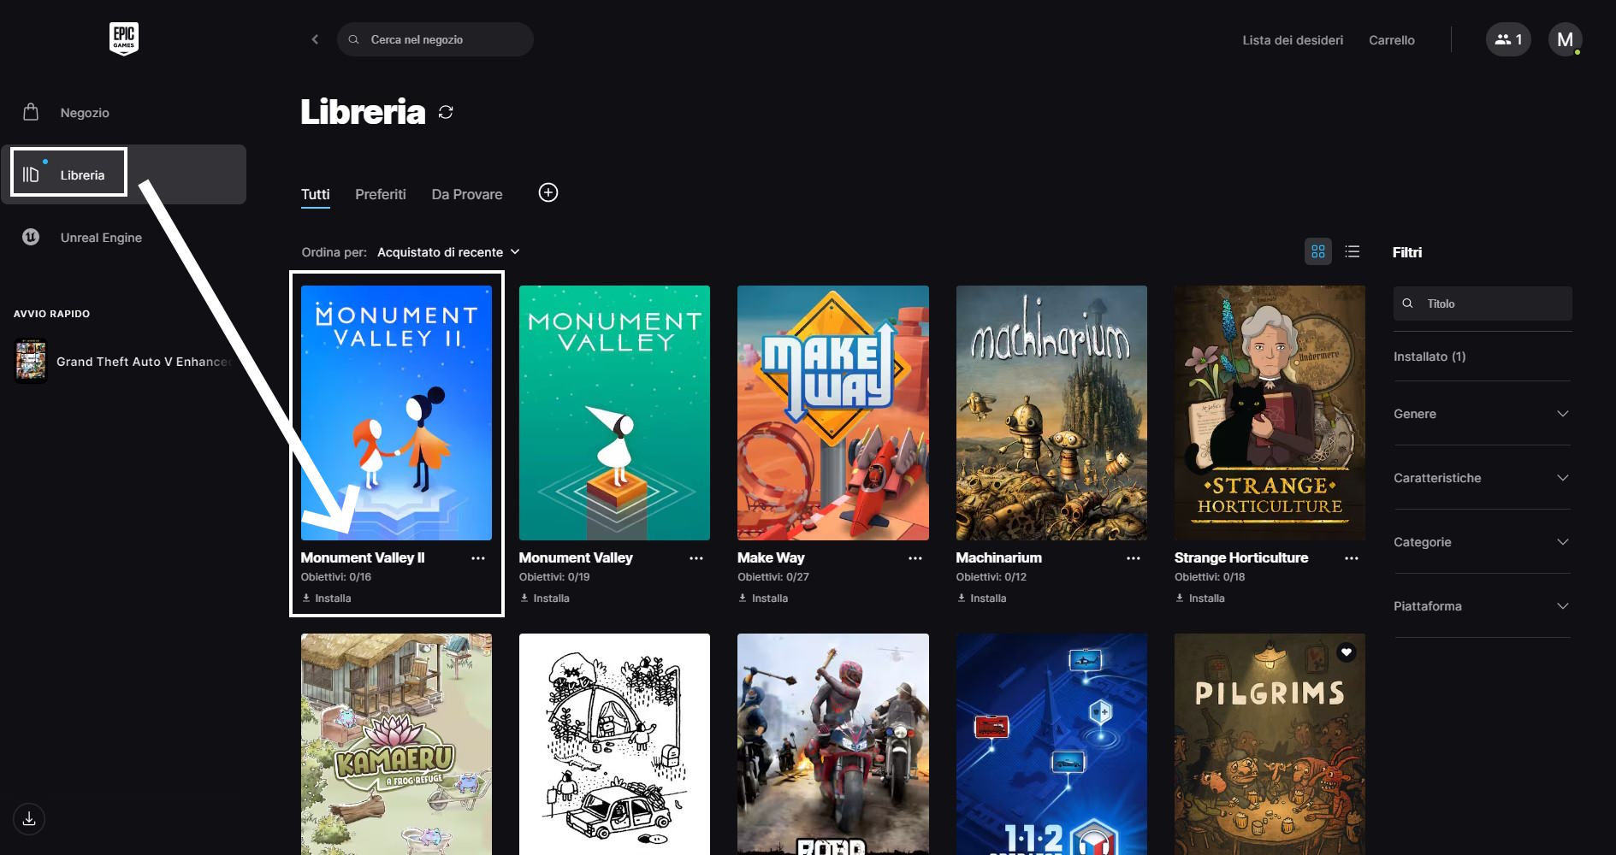Expand the Piattaforma filter

(1482, 606)
